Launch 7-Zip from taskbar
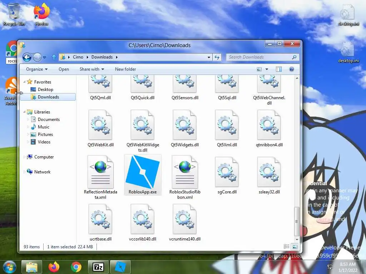The width and height of the screenshot is (366, 274). [x=98, y=267]
